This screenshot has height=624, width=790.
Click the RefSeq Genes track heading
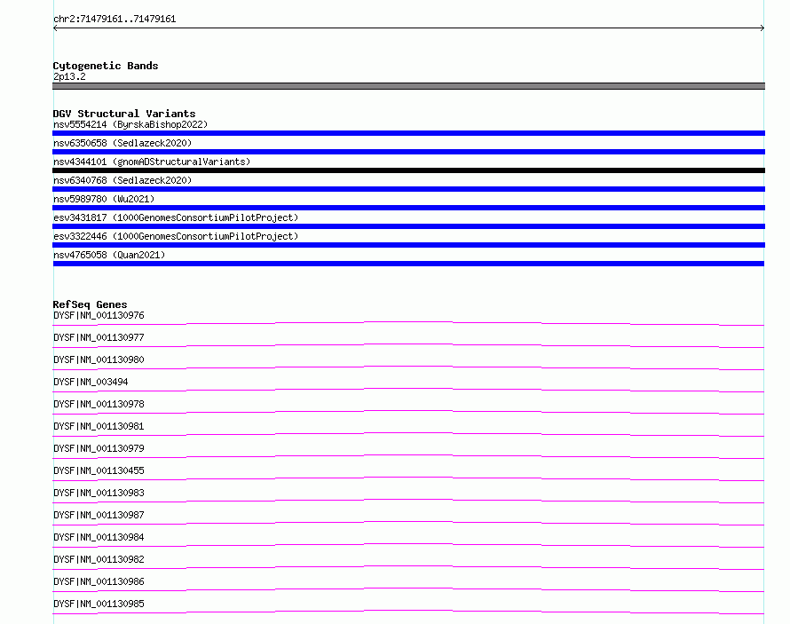[90, 304]
